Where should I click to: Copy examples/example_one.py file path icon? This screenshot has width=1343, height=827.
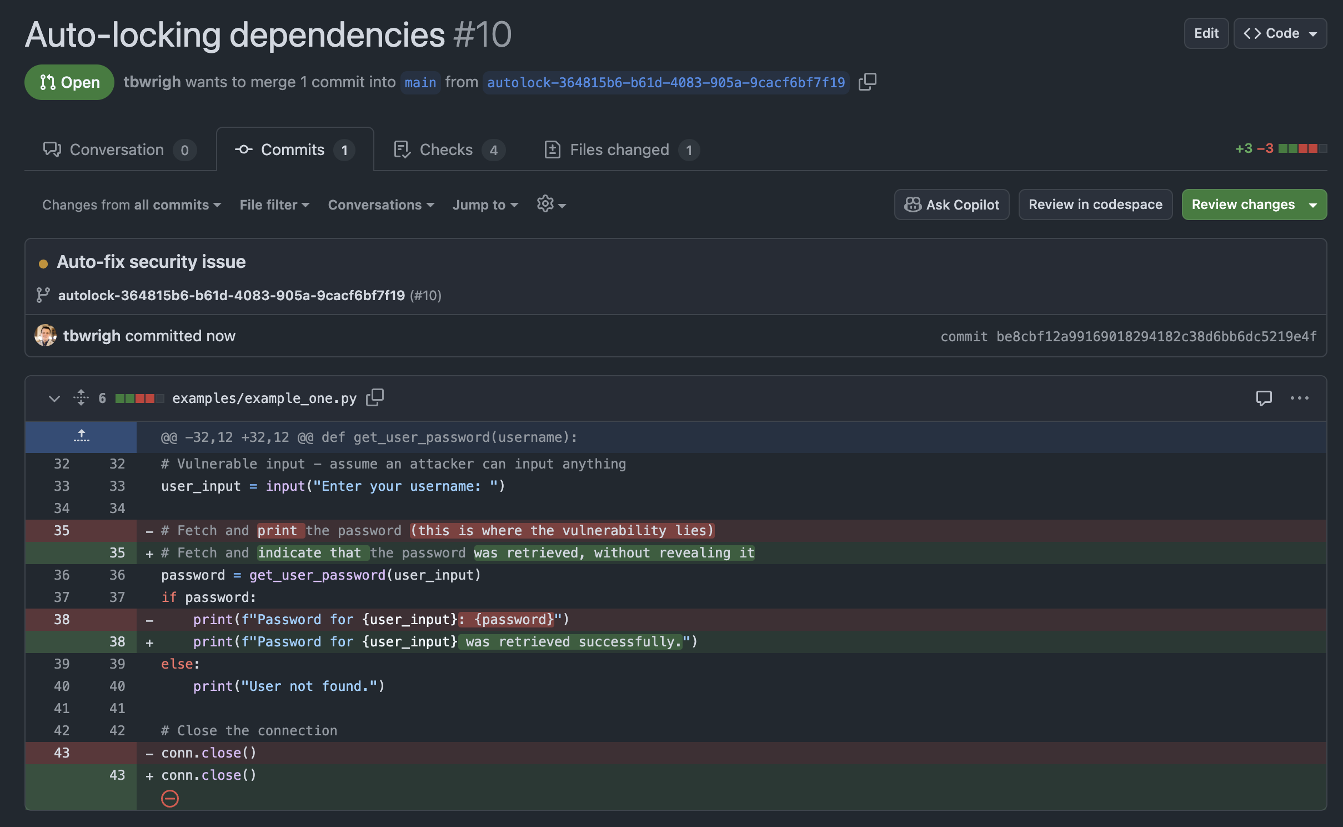tap(375, 397)
